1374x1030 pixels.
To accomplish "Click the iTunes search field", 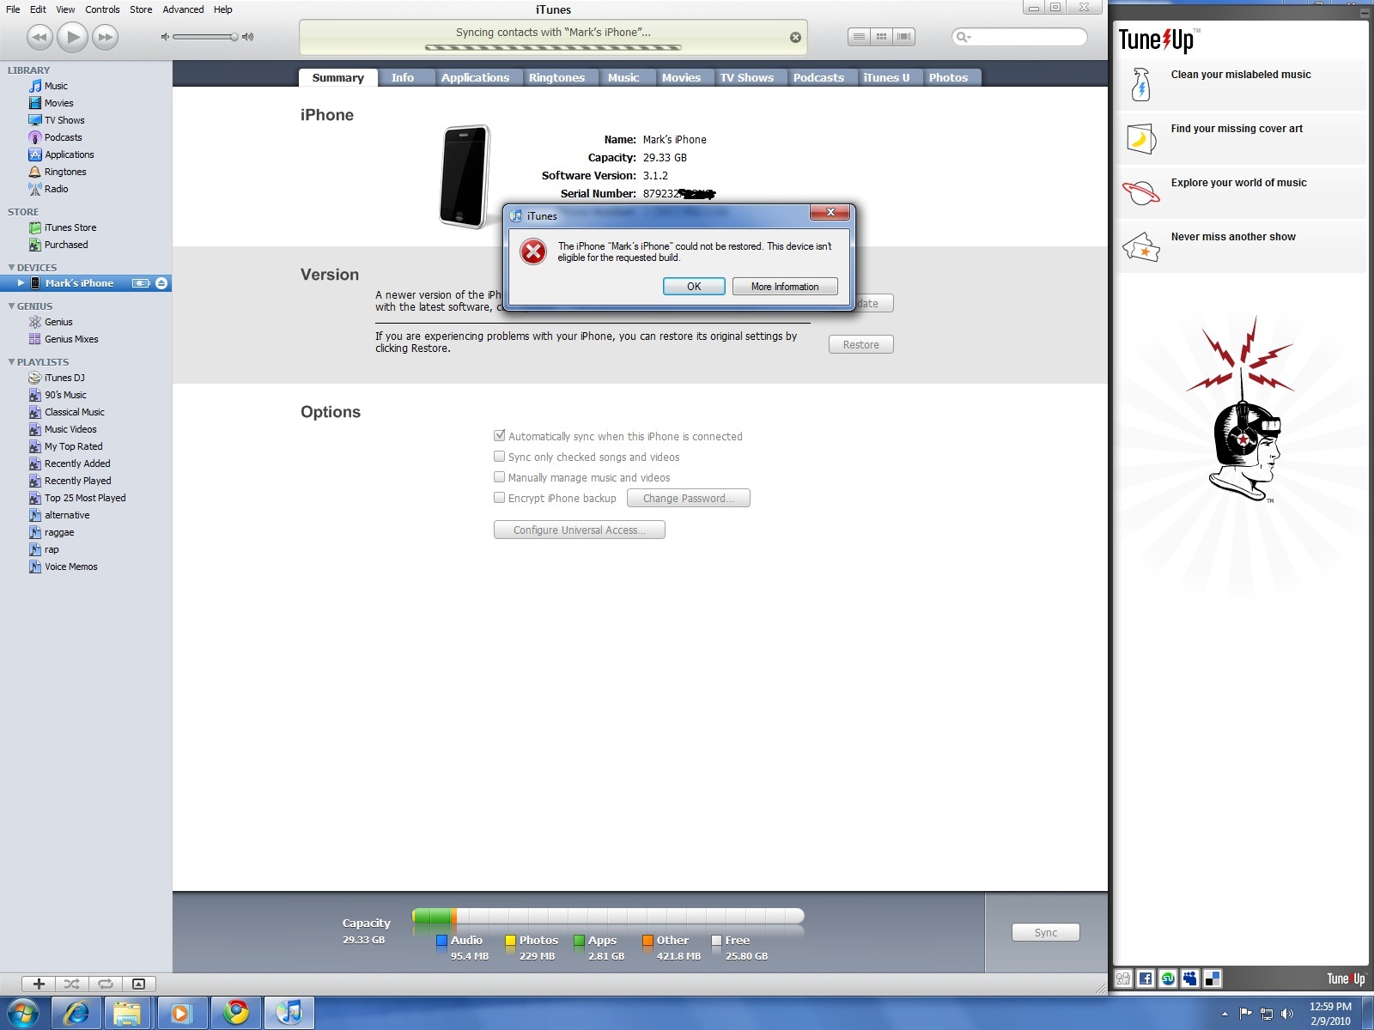I will point(1019,37).
